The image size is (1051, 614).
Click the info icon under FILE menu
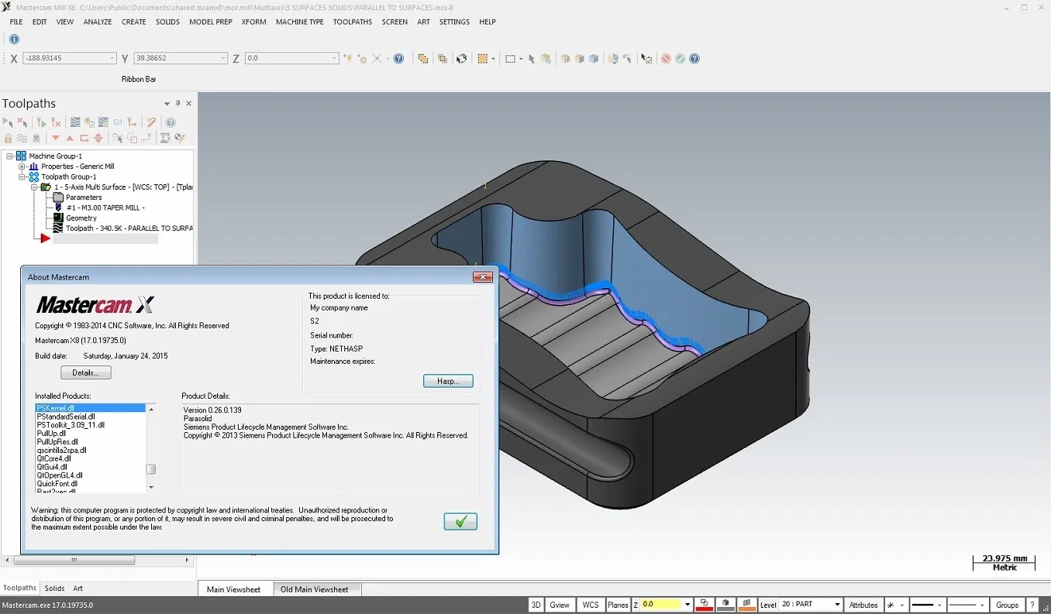click(x=14, y=39)
